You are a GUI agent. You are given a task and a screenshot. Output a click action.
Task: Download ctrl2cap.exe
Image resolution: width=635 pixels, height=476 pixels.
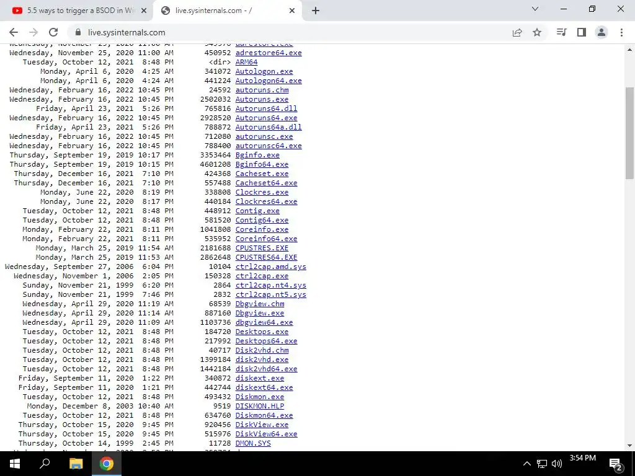point(262,276)
